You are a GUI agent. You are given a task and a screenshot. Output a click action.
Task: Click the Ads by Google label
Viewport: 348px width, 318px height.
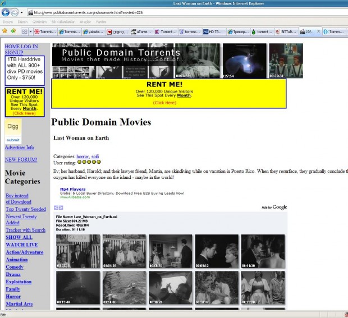[274, 207]
